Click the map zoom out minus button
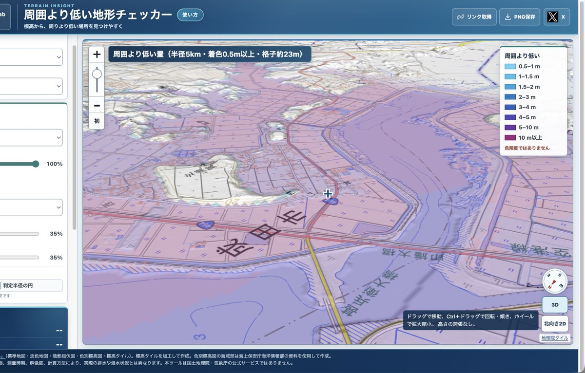Viewport: 585px width, 373px height. [97, 105]
